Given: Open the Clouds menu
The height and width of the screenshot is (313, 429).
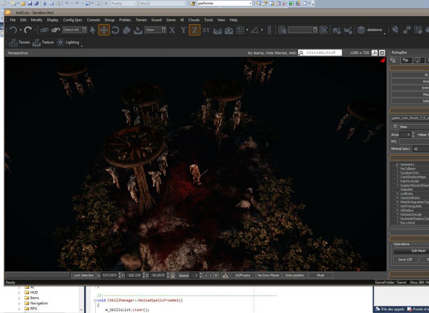Looking at the screenshot, I should tap(193, 20).
